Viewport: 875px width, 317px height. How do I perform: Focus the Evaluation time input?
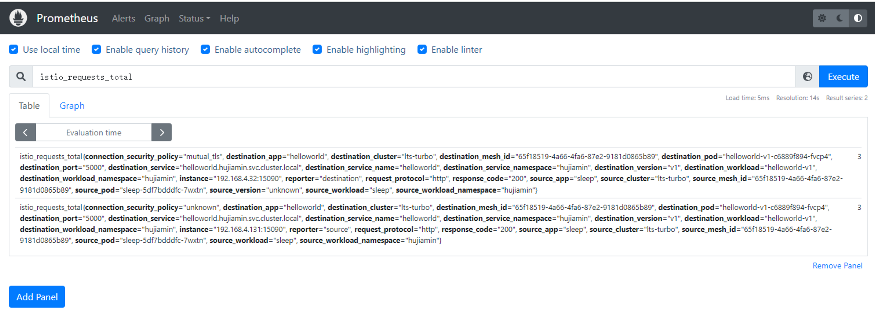coord(93,132)
